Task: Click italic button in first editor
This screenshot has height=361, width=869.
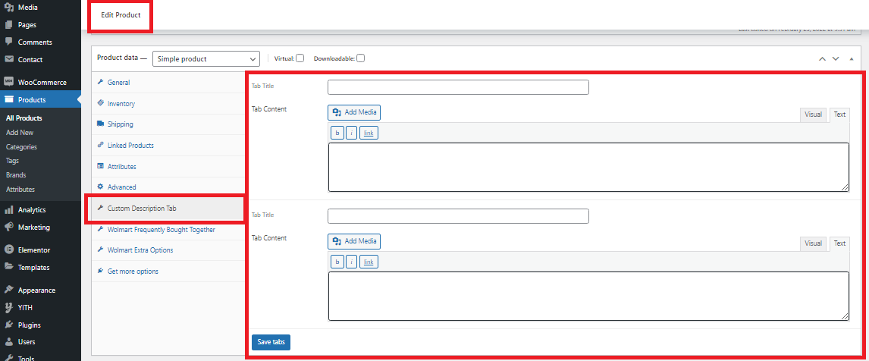Action: click(351, 133)
